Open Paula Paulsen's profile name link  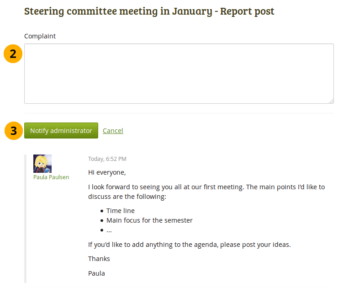point(51,177)
